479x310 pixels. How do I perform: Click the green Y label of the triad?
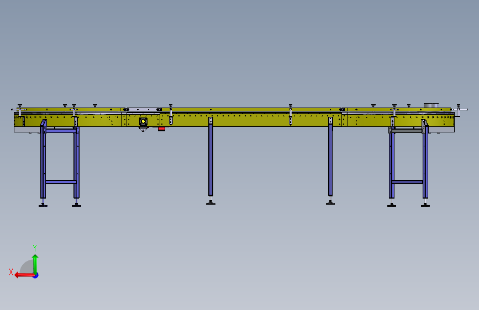click(x=35, y=248)
